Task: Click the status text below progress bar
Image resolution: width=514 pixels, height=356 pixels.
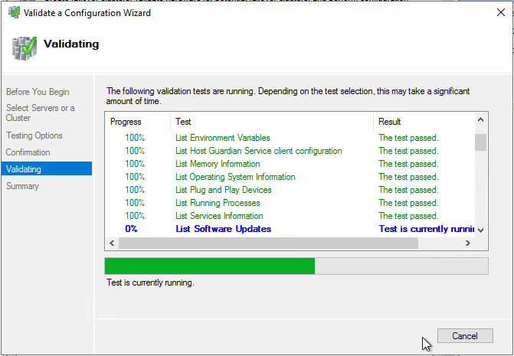Action: pyautogui.click(x=150, y=283)
